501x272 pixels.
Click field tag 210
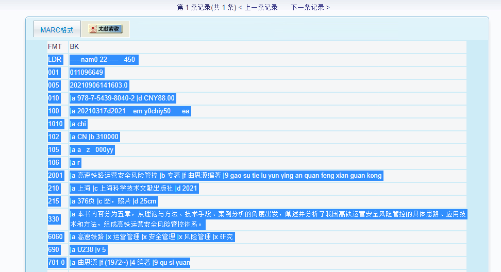pos(54,189)
